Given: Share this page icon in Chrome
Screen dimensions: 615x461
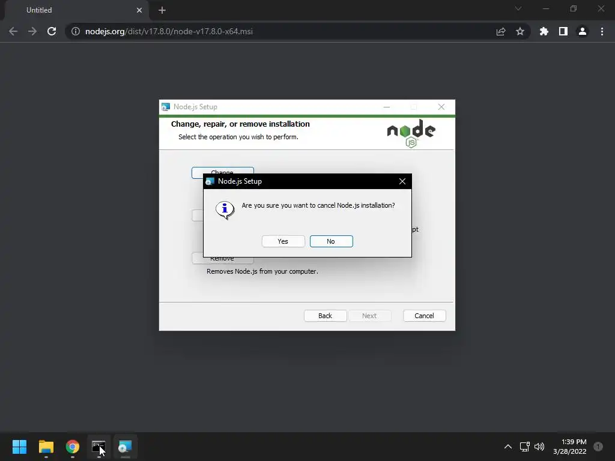Looking at the screenshot, I should point(501,31).
